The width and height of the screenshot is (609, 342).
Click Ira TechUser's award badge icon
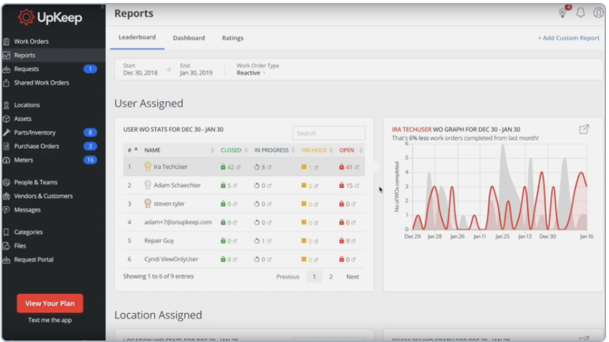[147, 167]
